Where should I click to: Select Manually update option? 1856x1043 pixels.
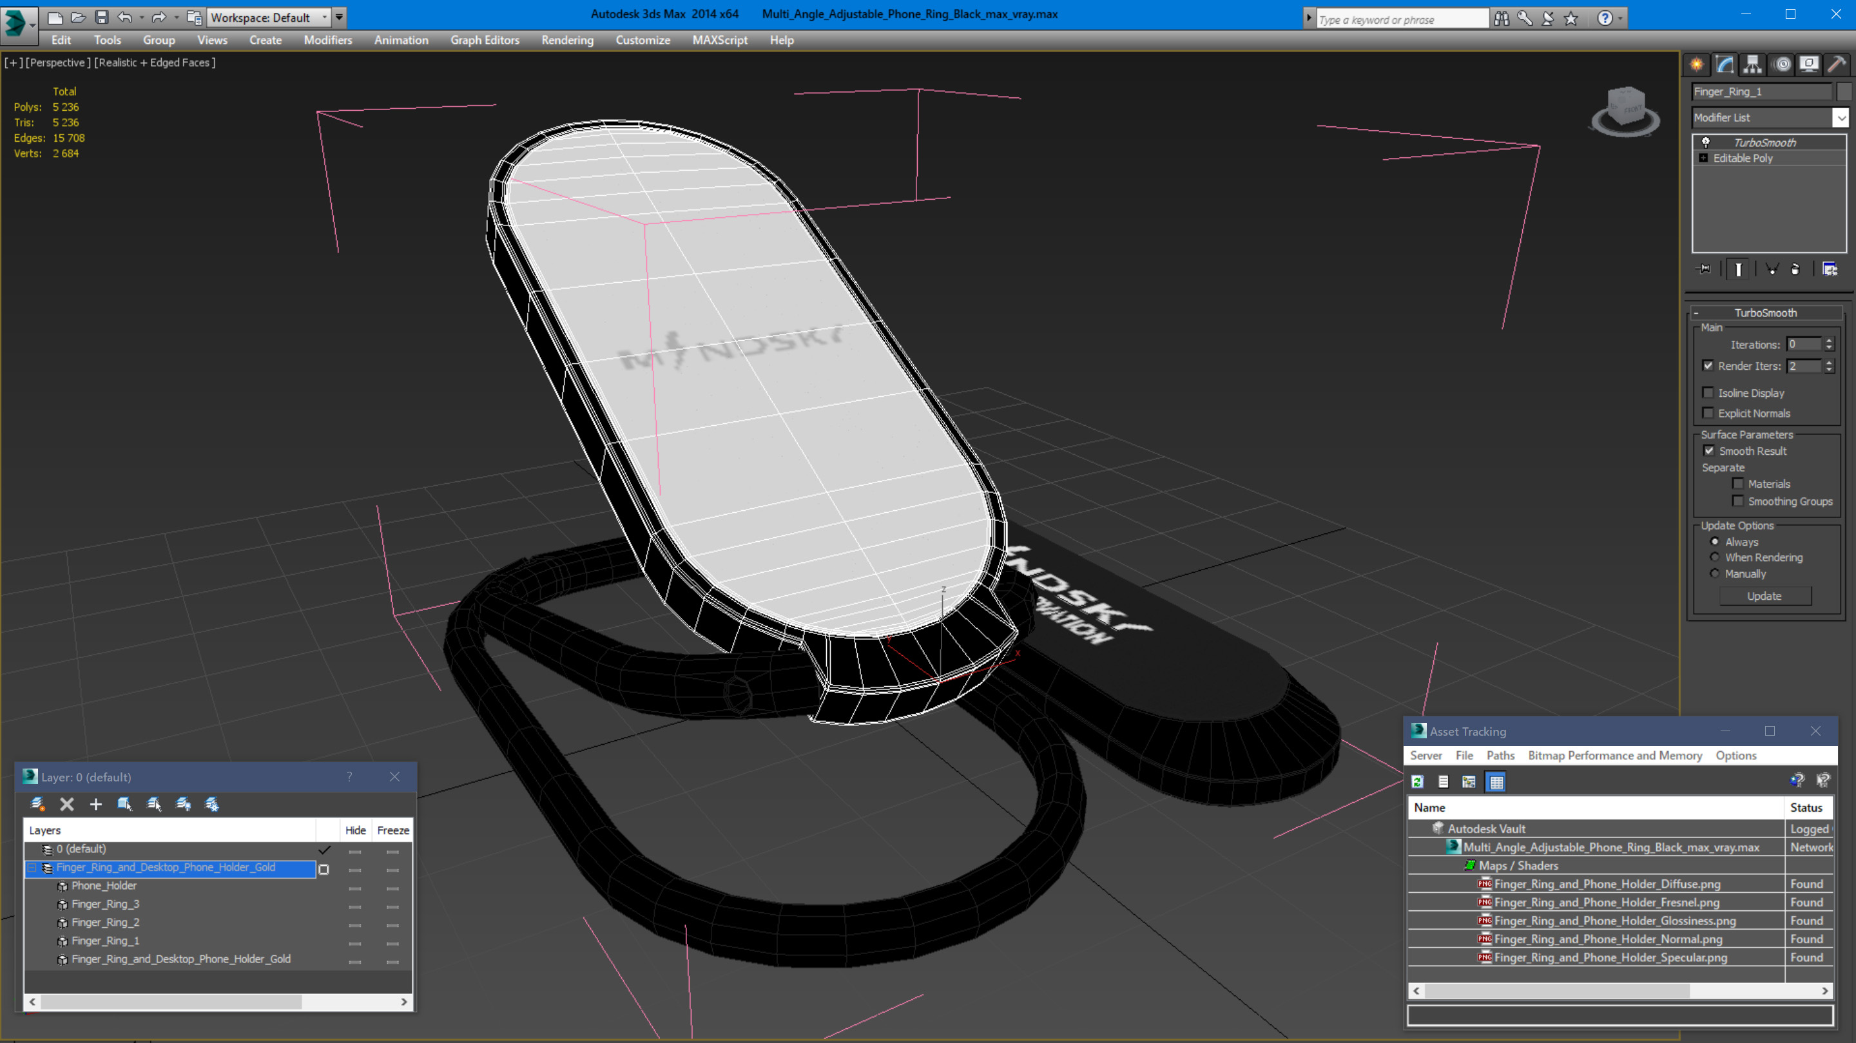tap(1715, 573)
